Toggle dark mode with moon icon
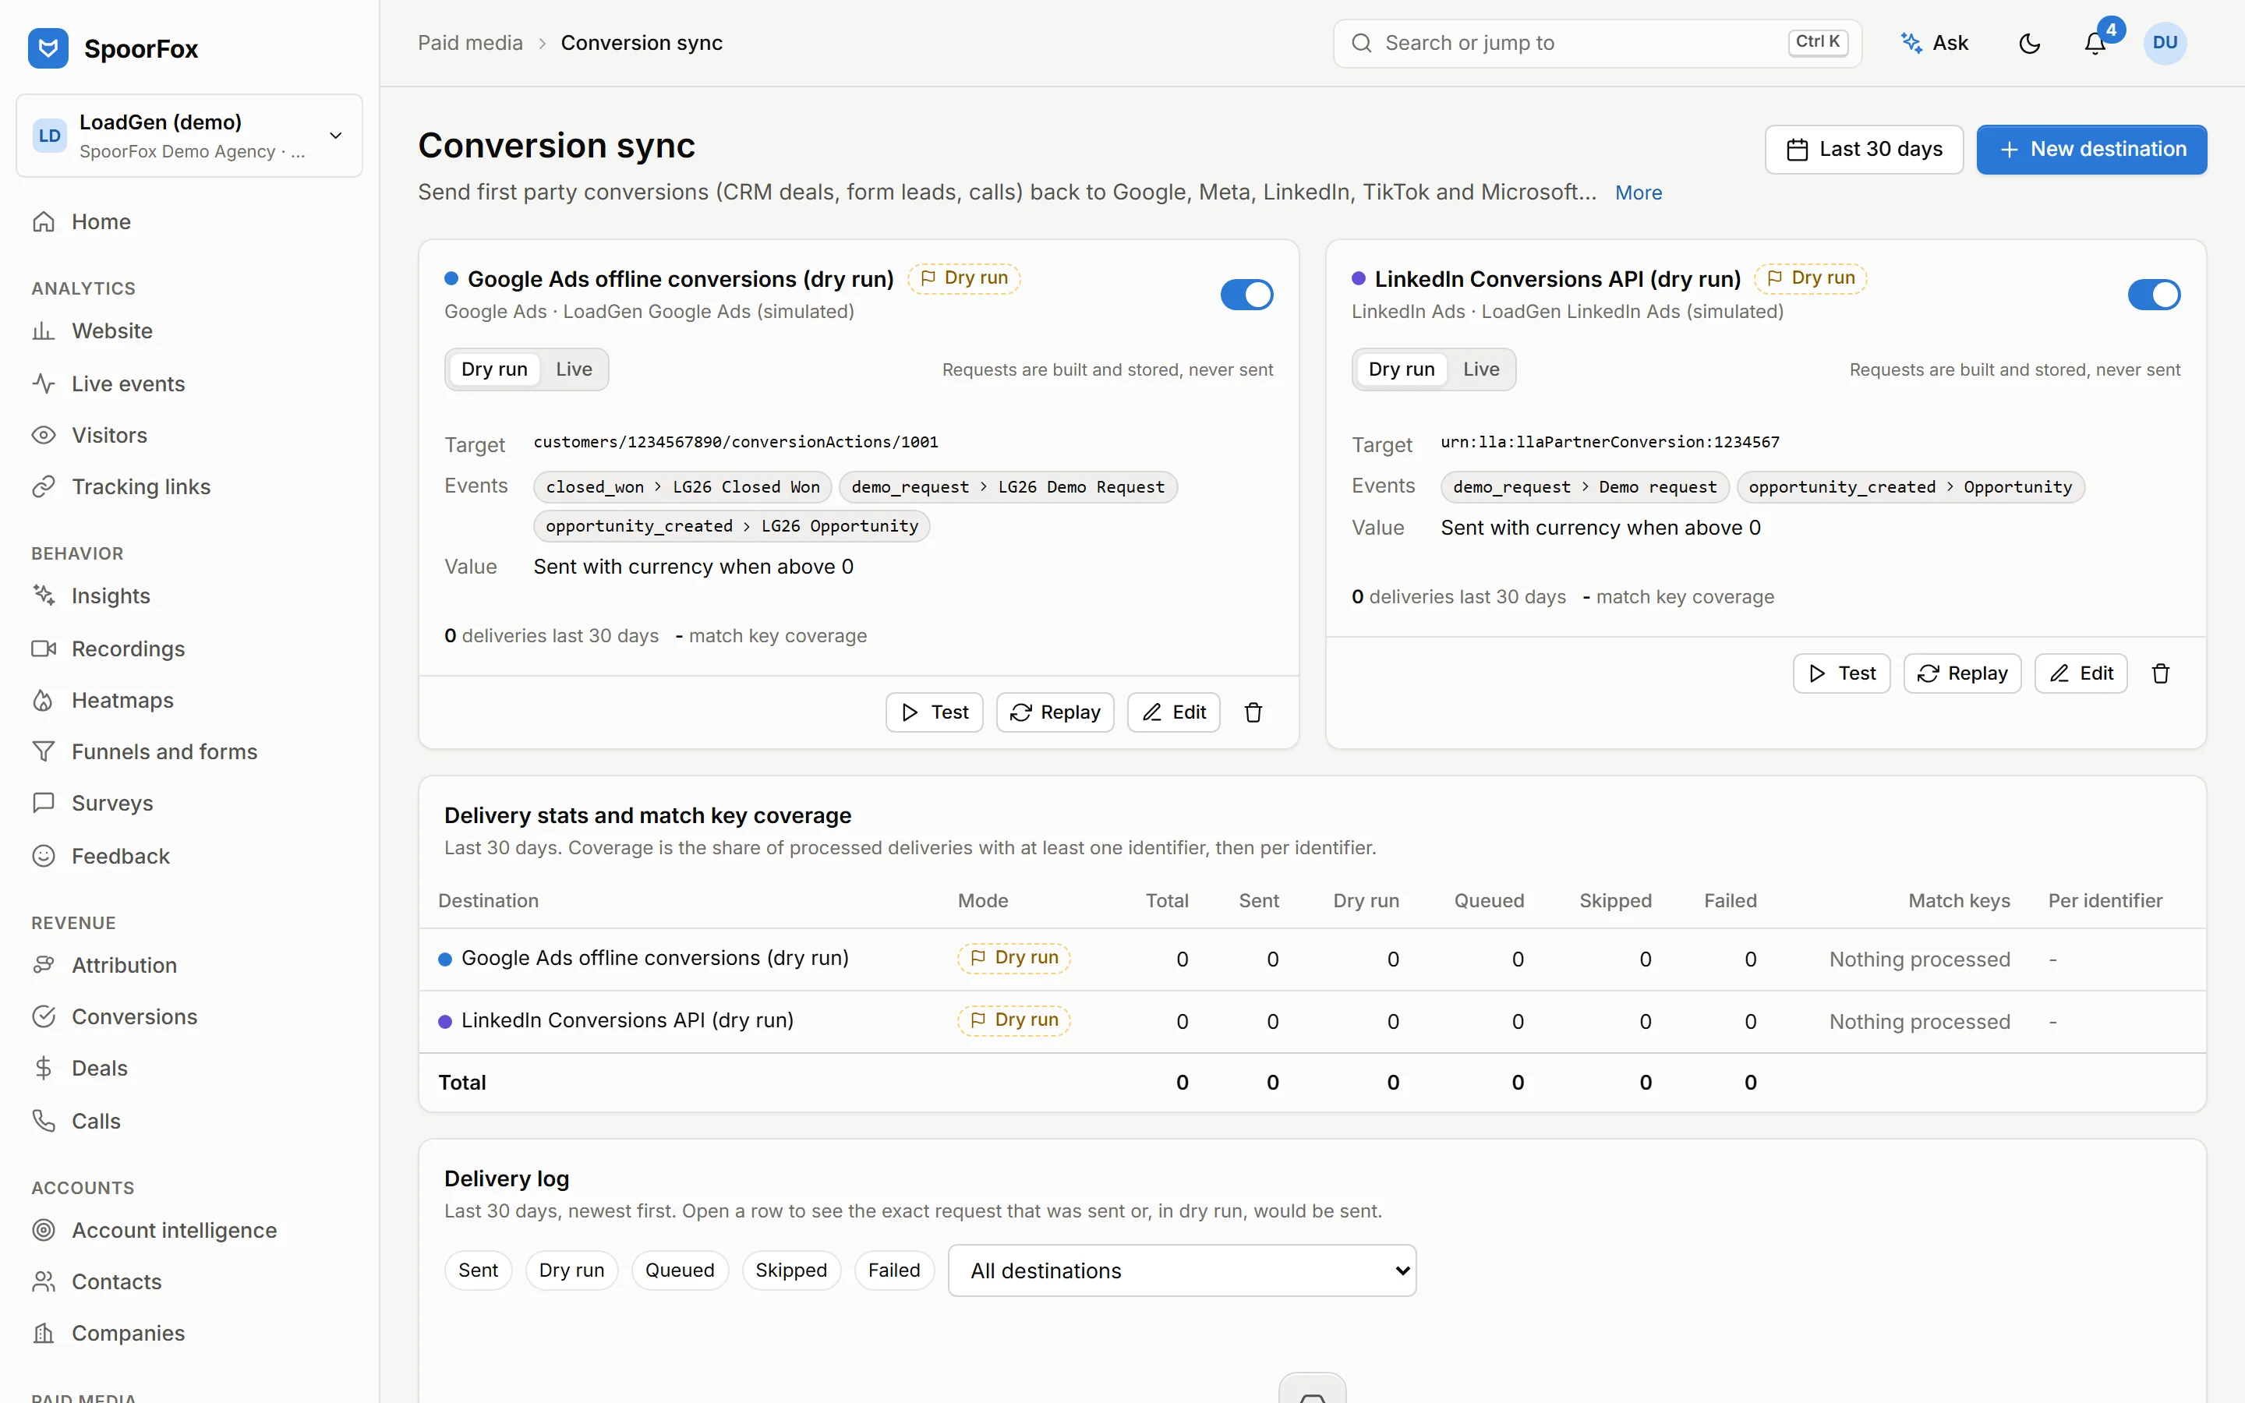This screenshot has width=2245, height=1403. click(x=2030, y=44)
